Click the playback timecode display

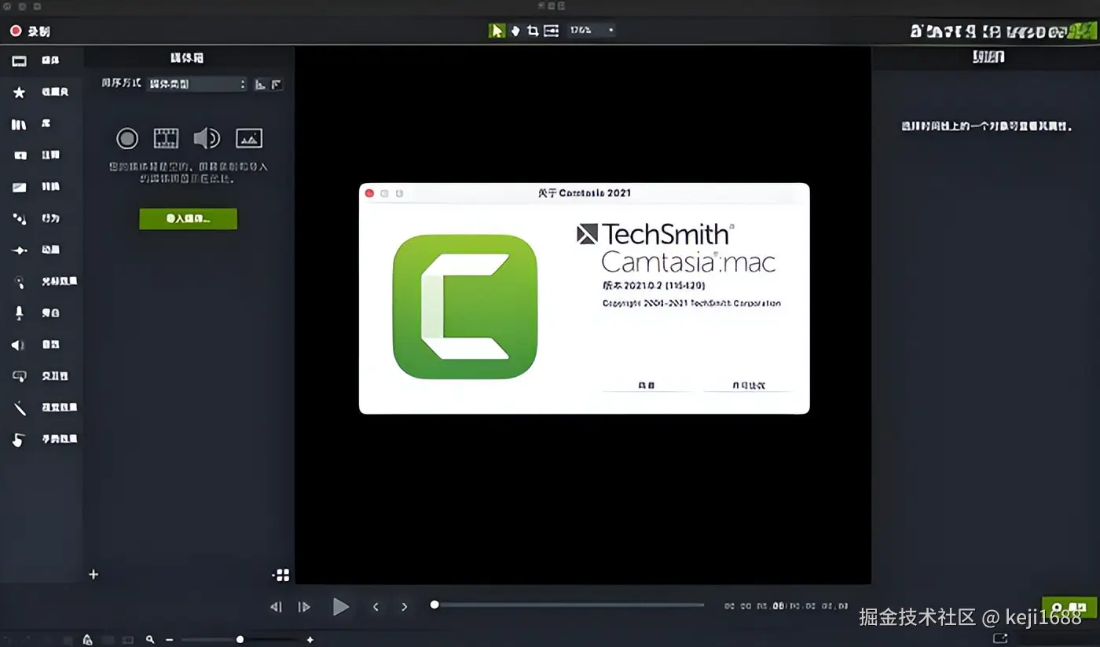tap(786, 606)
